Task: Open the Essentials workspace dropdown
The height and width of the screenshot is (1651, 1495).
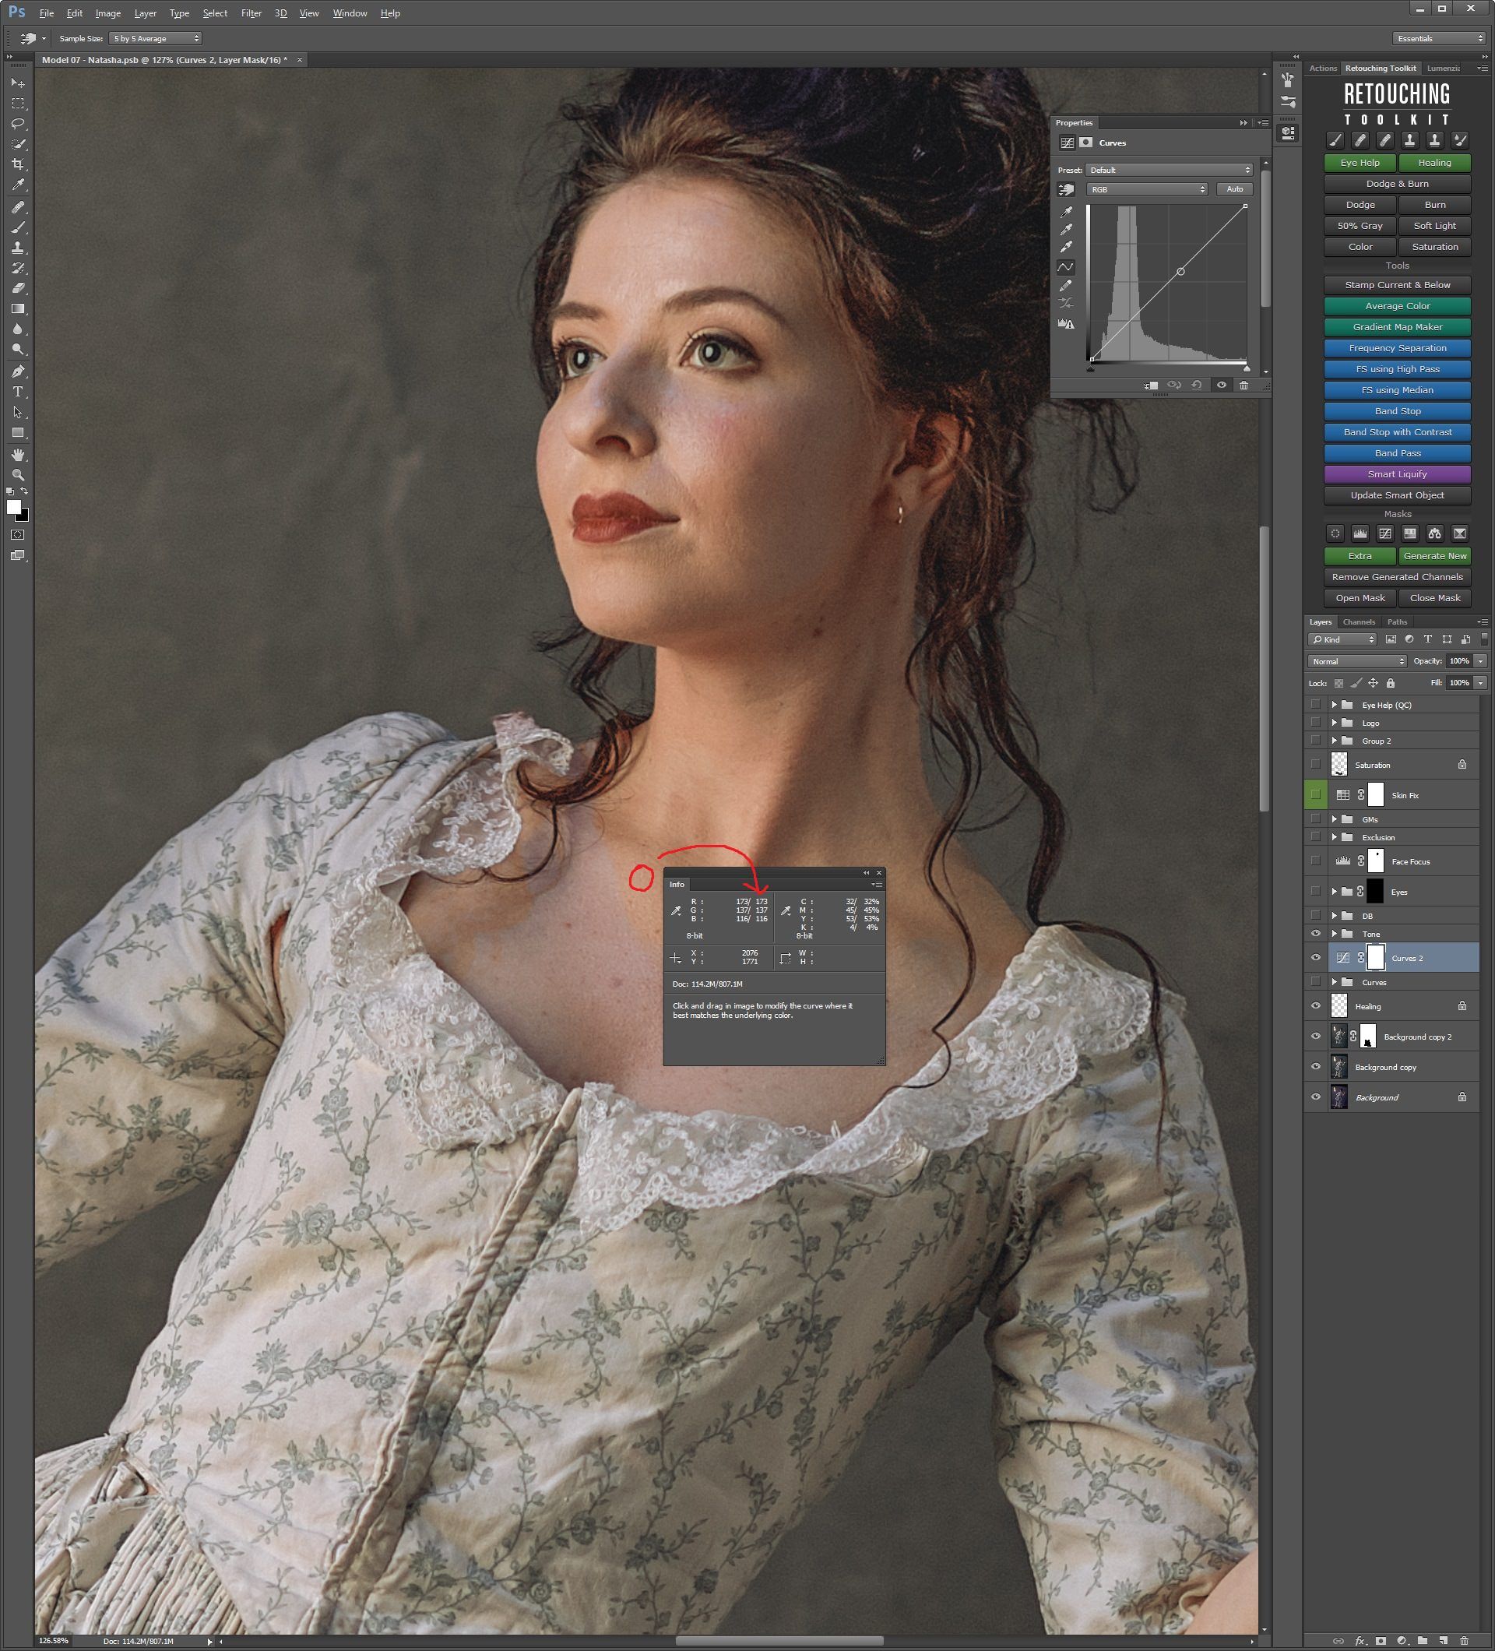Action: coord(1439,38)
